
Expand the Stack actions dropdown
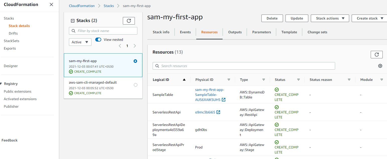(330, 18)
